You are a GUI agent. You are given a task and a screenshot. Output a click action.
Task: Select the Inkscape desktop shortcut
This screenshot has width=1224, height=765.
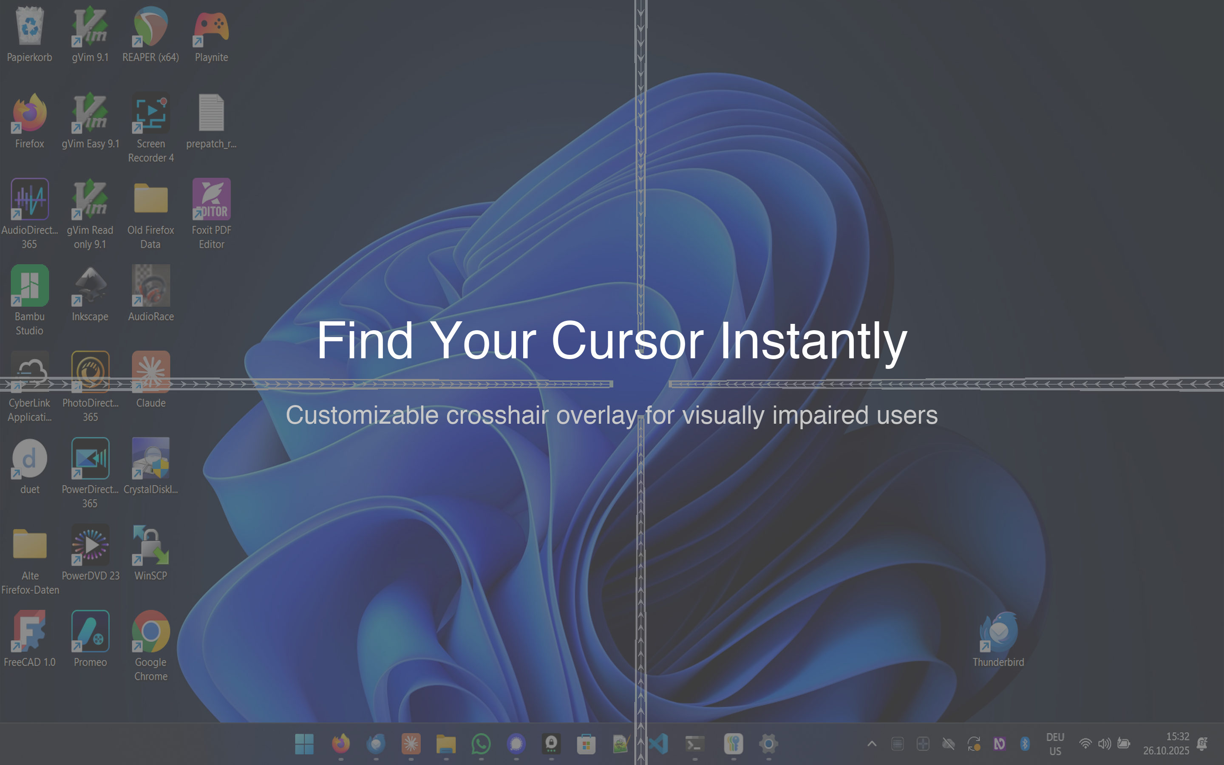click(90, 286)
